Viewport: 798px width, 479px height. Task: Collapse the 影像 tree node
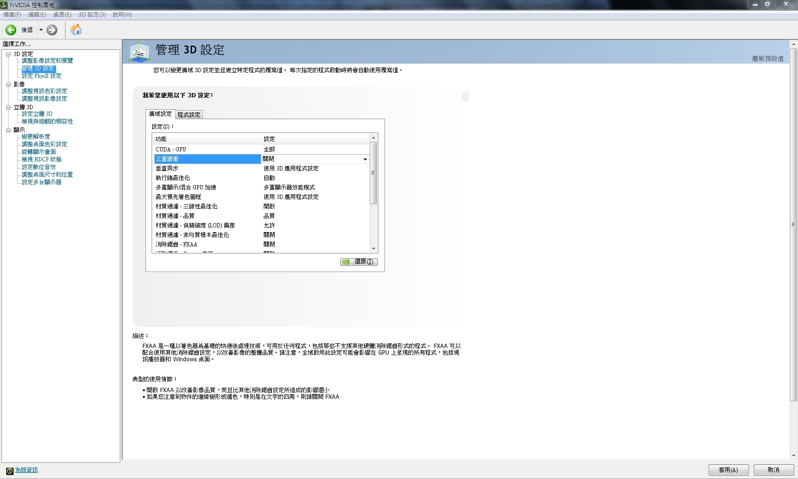pyautogui.click(x=8, y=85)
